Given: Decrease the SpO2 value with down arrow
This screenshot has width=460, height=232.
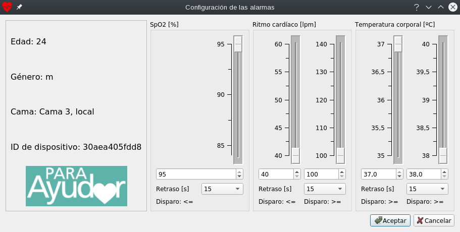Looking at the screenshot, I should pos(239,177).
